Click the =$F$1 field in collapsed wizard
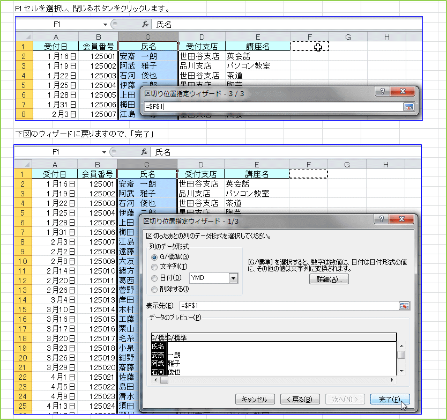Screen dimensions: 447x420 pyautogui.click(x=273, y=107)
